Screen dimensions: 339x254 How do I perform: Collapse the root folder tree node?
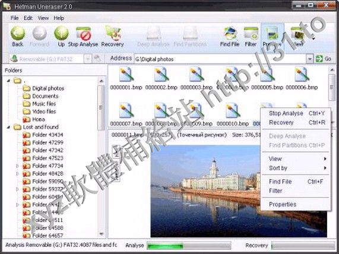8,81
